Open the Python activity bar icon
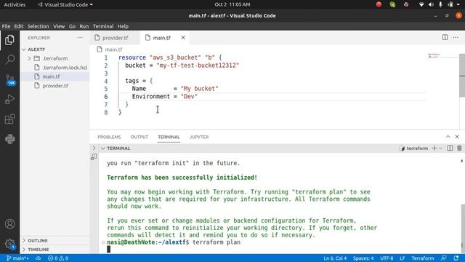Screen dimensions: 465x262 tap(9, 139)
